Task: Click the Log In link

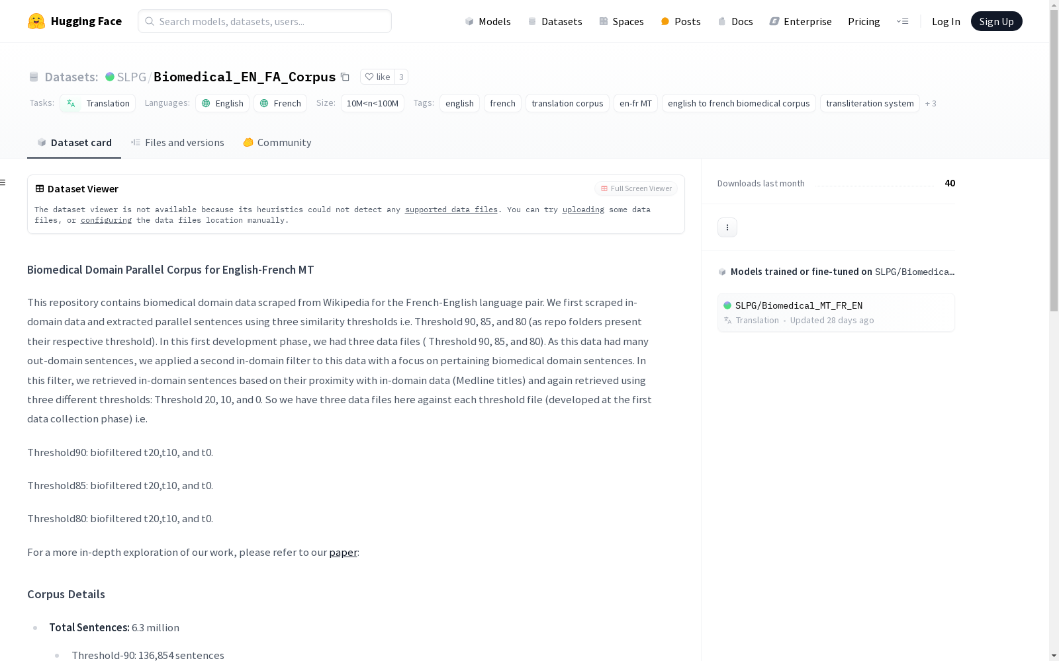Action: click(946, 21)
